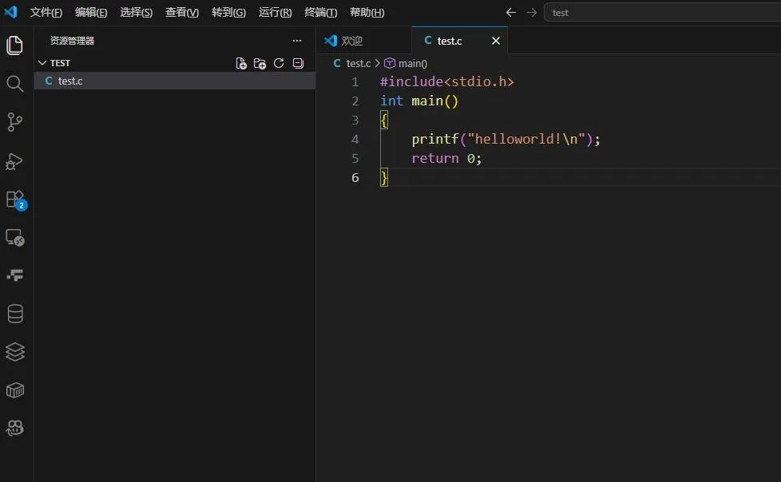
Task: Click test.c in the breadcrumb path
Action: (359, 63)
